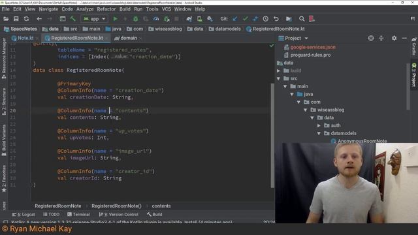Sync project with Gradle files icon
The width and height of the screenshot is (418, 235).
pos(189,19)
